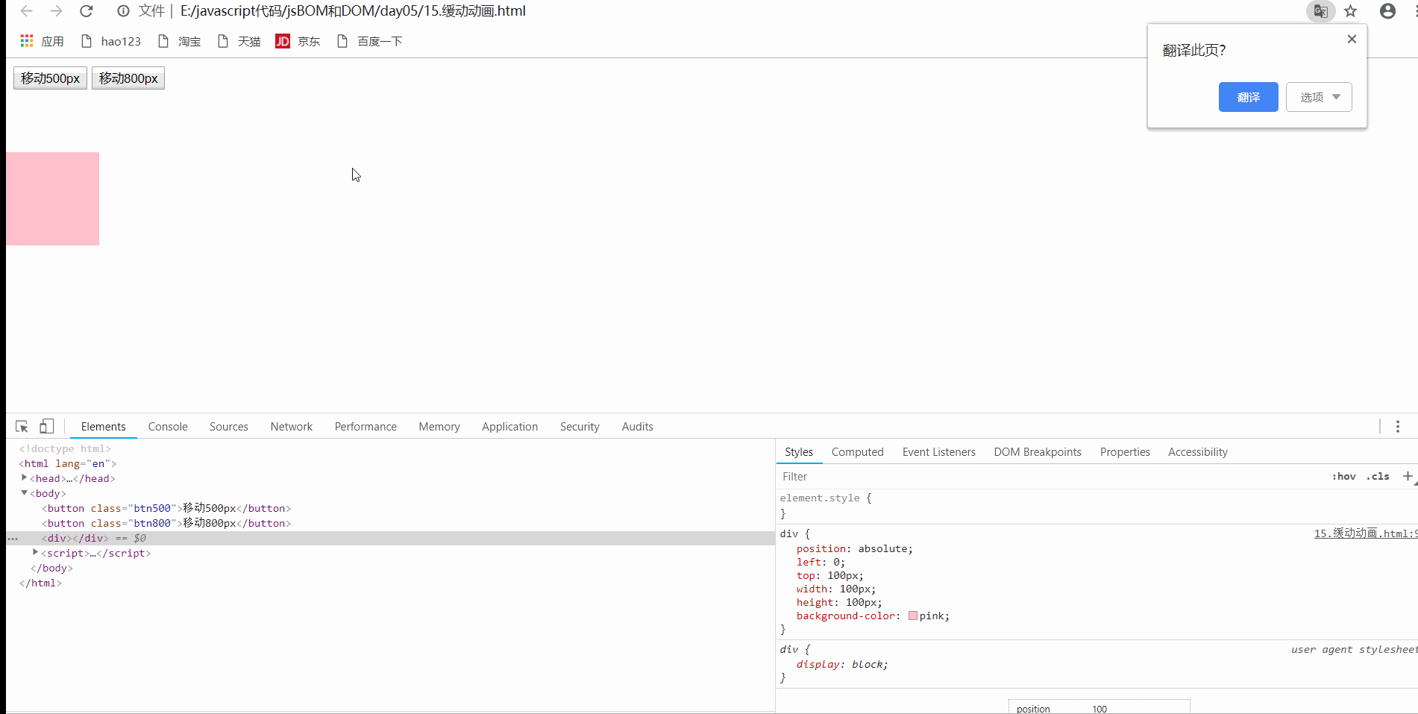Open the 15.缓动动画.html source link
The width and height of the screenshot is (1418, 714).
[x=1365, y=533]
